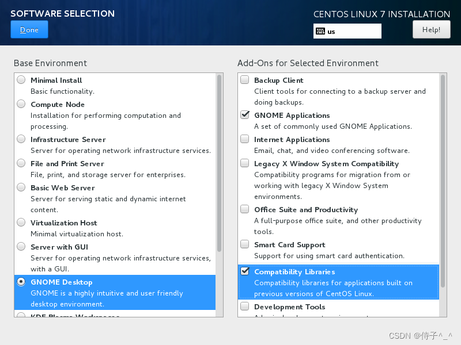Pick the File and Print Server radio
This screenshot has height=345, width=461.
(21, 163)
